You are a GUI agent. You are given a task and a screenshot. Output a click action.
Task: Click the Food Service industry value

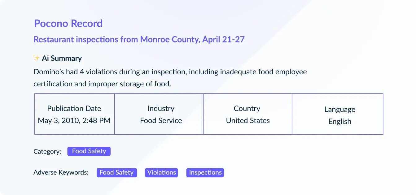[161, 120]
